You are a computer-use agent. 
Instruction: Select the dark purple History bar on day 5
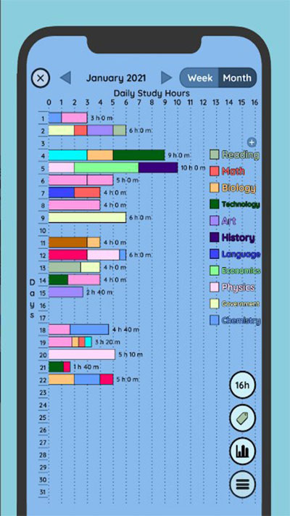[158, 168]
